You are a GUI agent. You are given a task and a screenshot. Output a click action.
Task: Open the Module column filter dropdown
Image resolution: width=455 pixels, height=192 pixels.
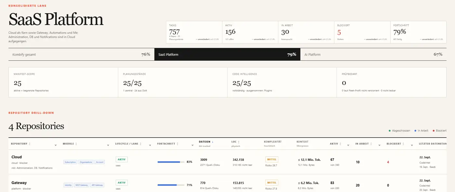click(108, 145)
